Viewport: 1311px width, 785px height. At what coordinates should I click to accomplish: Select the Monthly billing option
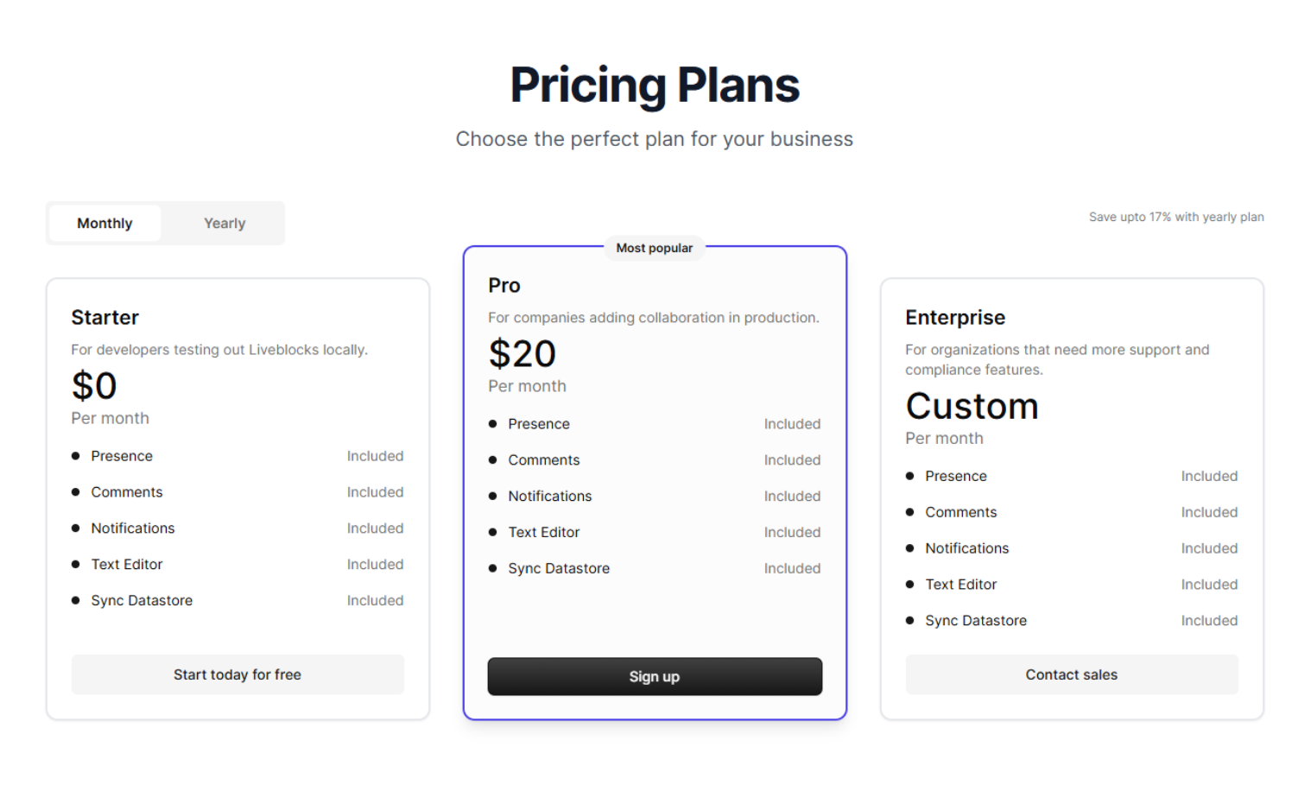(104, 223)
